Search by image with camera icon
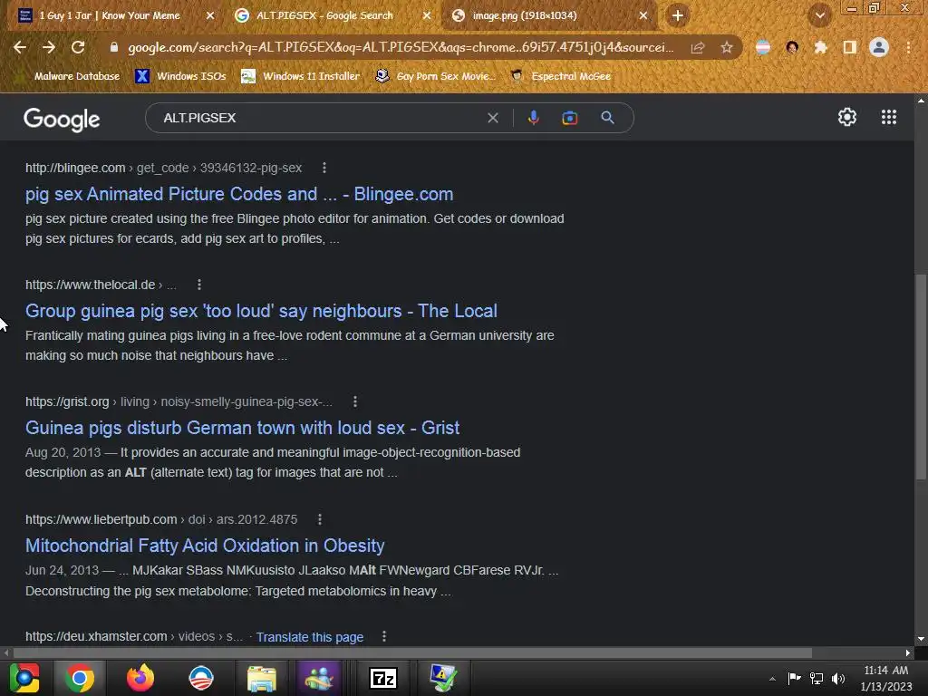 [x=569, y=118]
